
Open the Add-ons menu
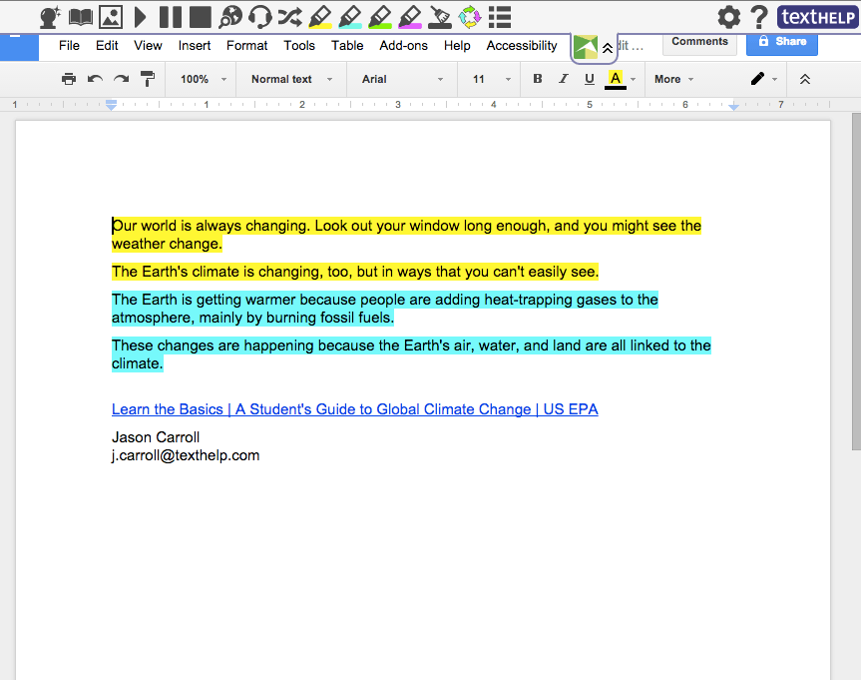[x=403, y=45]
